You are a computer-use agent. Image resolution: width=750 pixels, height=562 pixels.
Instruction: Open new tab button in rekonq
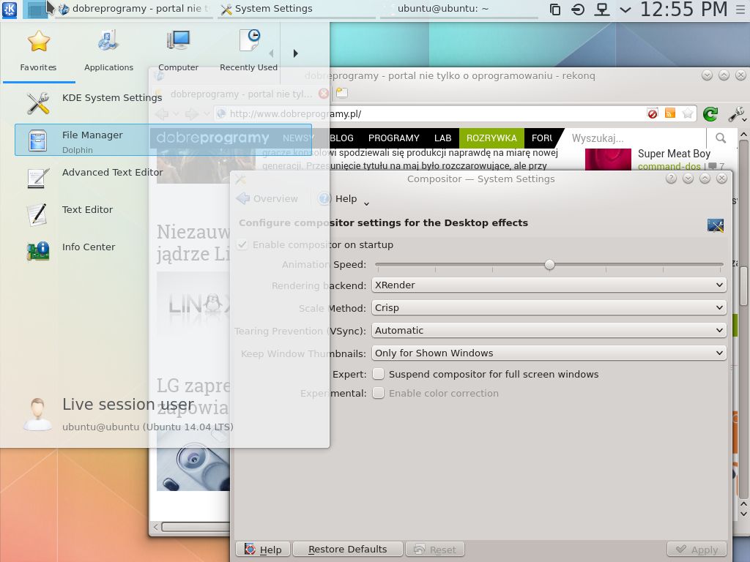(x=342, y=93)
